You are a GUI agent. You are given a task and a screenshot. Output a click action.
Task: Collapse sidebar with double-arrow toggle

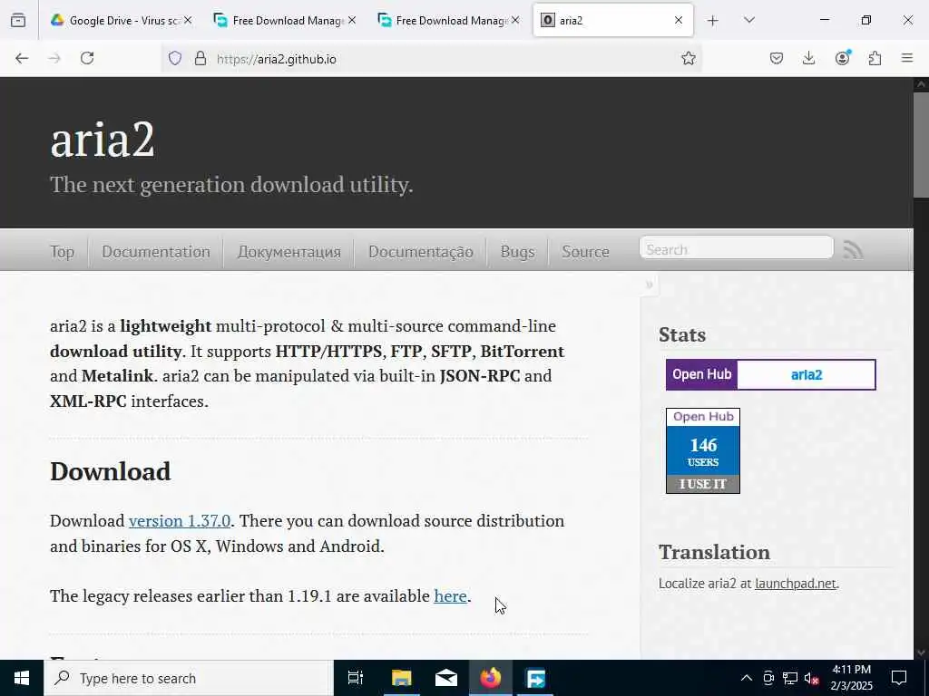(649, 285)
